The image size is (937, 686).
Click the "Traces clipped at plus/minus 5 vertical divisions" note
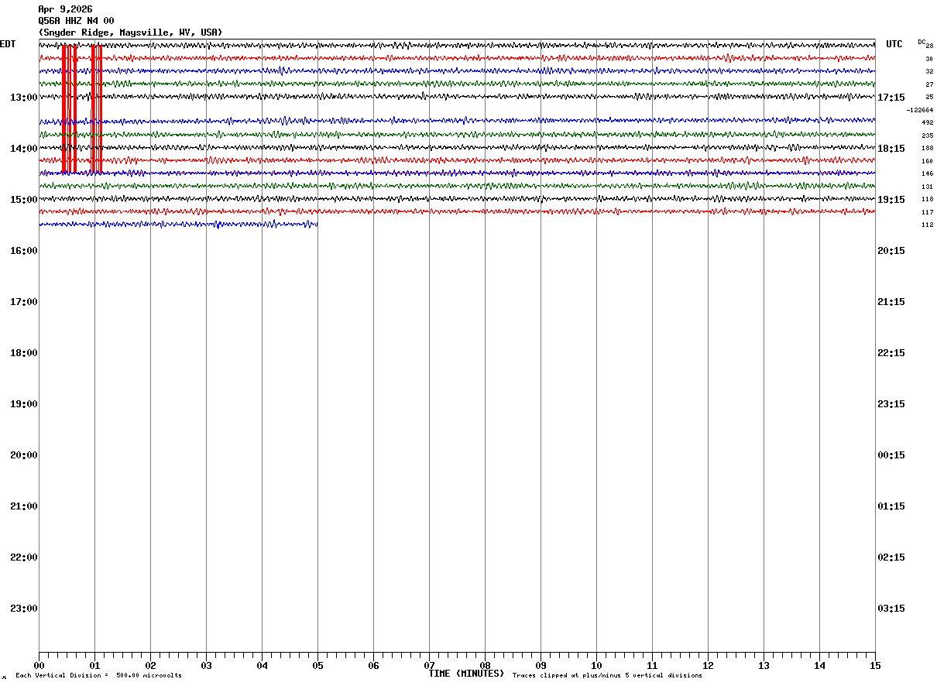607,676
